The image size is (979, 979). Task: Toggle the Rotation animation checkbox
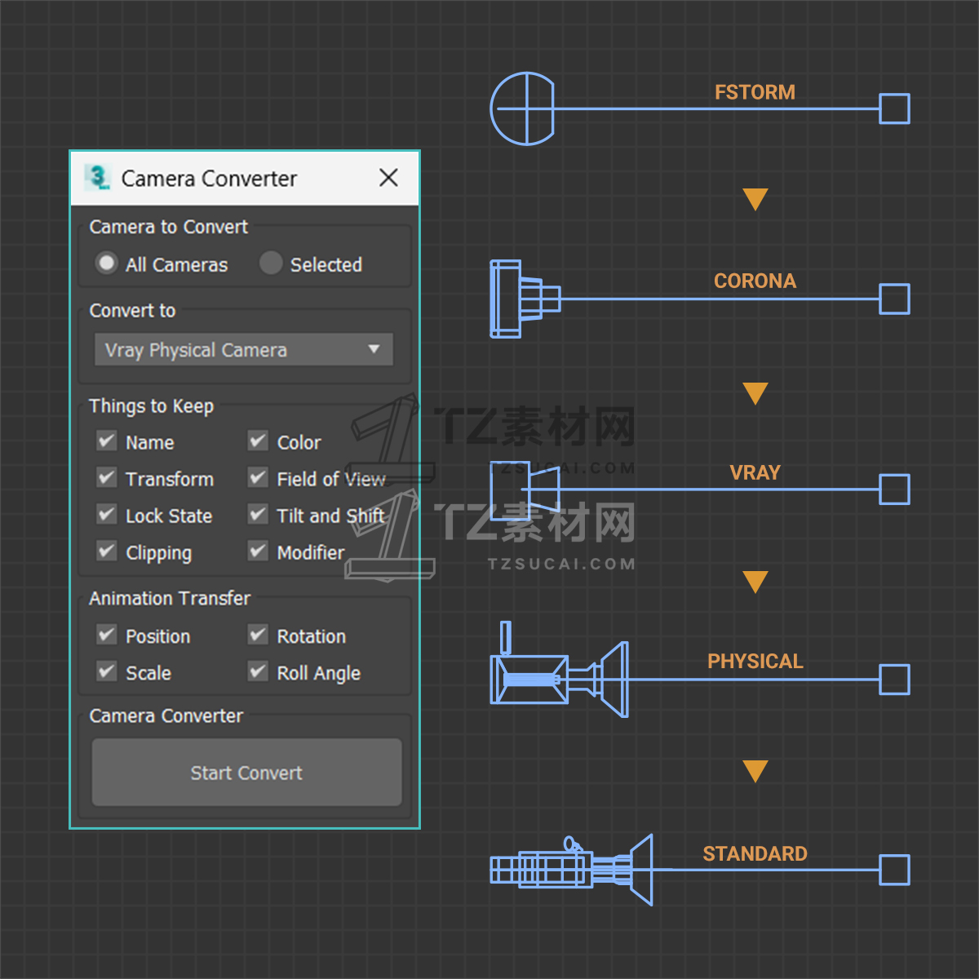click(258, 635)
